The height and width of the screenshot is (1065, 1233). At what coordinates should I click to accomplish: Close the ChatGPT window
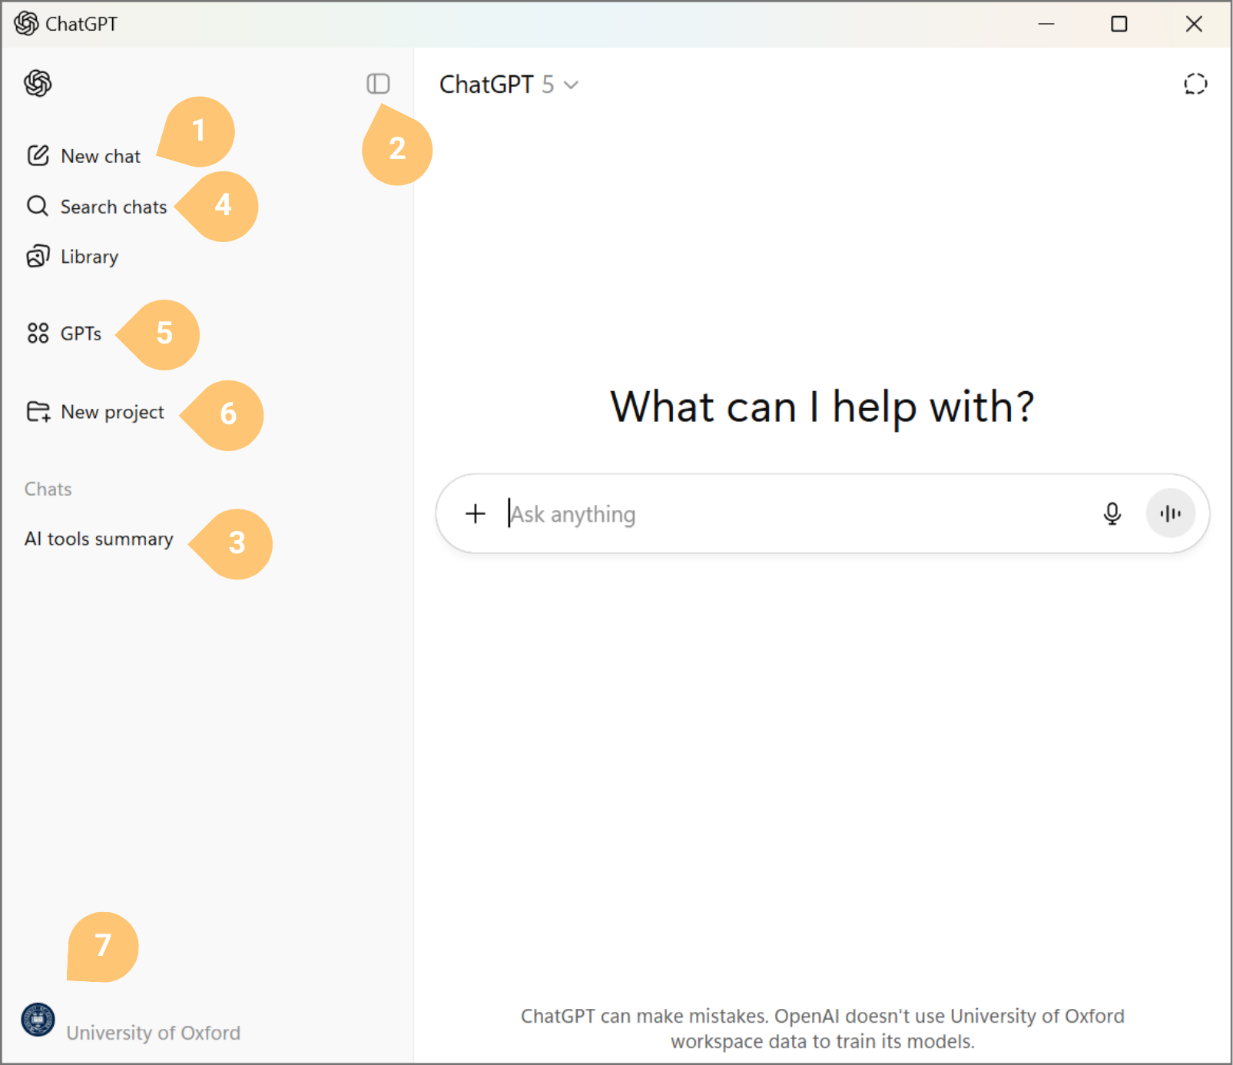tap(1194, 24)
